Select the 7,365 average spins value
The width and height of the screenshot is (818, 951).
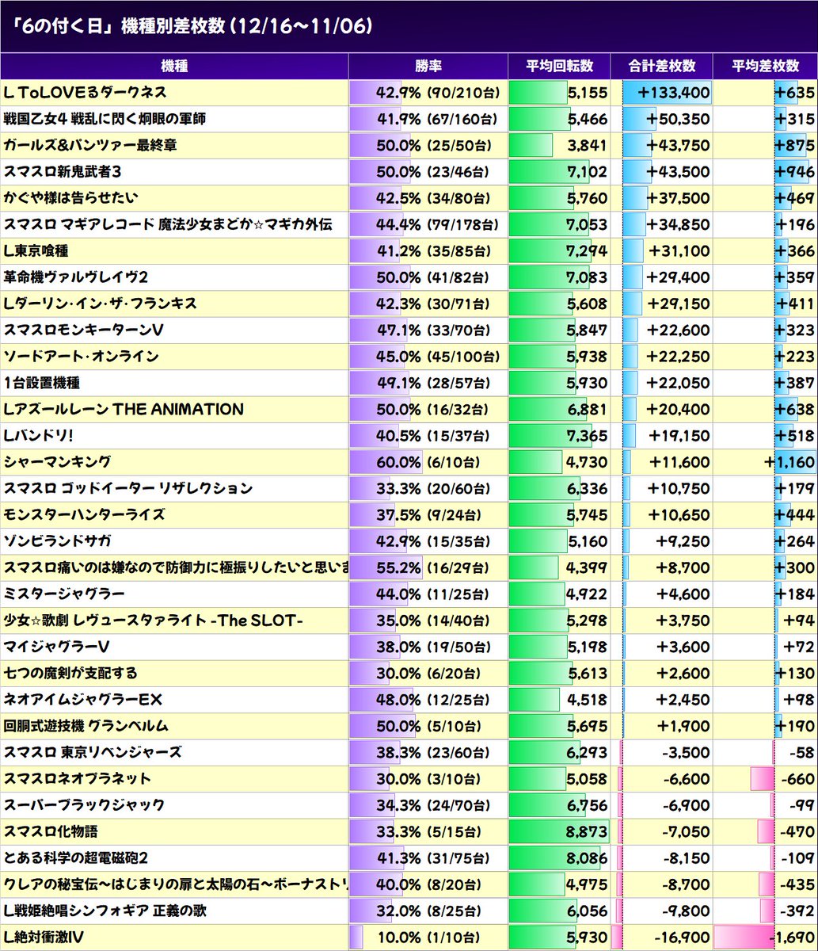tap(587, 436)
